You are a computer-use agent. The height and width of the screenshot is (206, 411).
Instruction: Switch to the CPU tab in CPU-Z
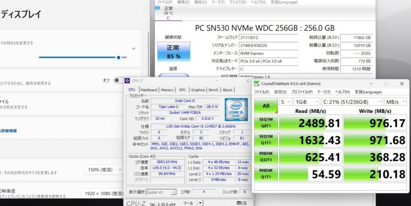click(x=132, y=90)
